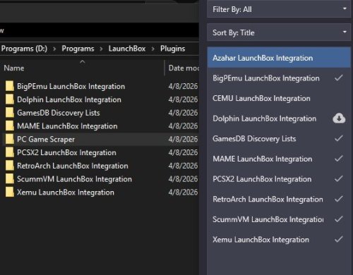Expand the chevron after LaunchBox breadcrumb
The height and width of the screenshot is (275, 353).
(x=153, y=49)
